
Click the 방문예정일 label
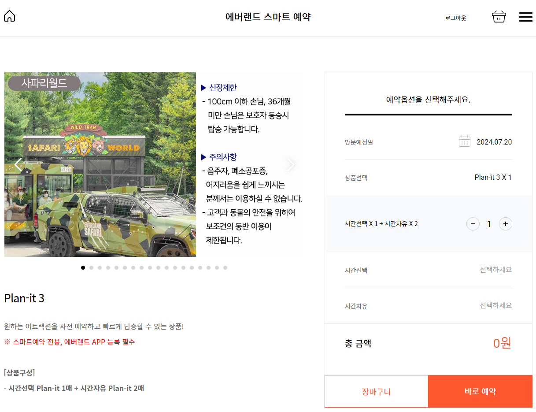coord(359,142)
